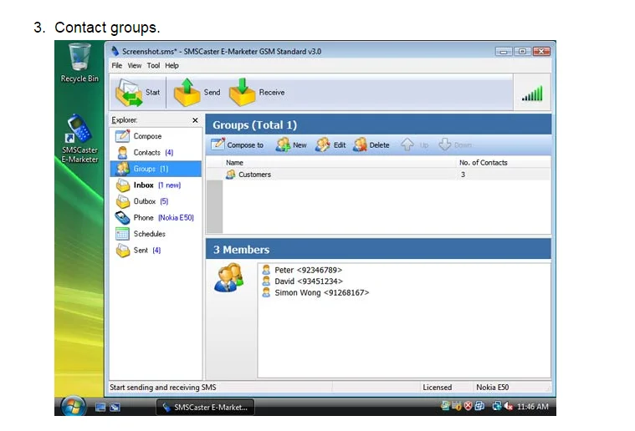Check the signal strength indicator
The height and width of the screenshot is (431, 635).
[532, 94]
